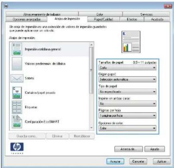Select the Configuración EcoSMART entry text
This screenshot has height=168, width=174.
(42, 122)
